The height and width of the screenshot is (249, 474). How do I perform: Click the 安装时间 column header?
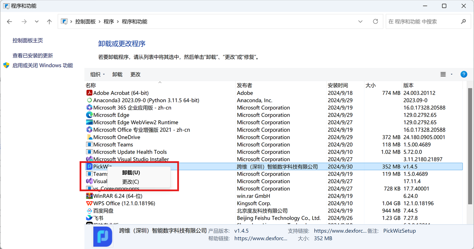point(338,85)
